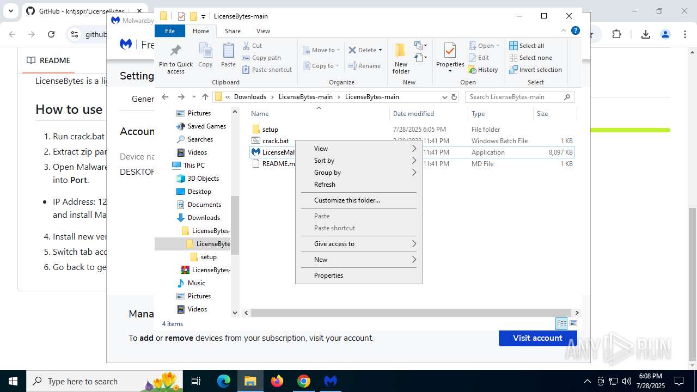The height and width of the screenshot is (392, 697).
Task: Click the Windows Start button
Action: point(13,381)
